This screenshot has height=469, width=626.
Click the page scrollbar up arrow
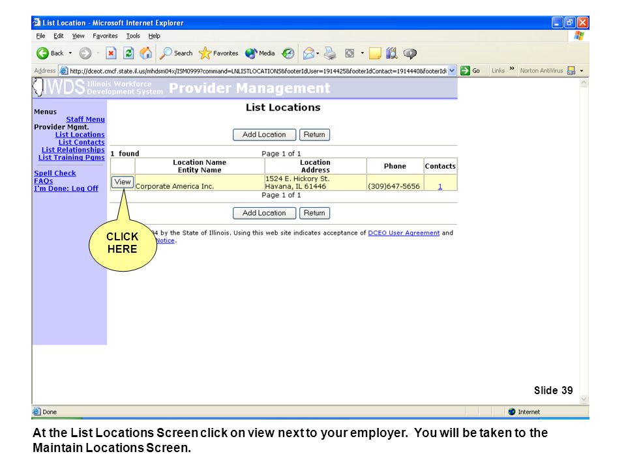[x=583, y=83]
